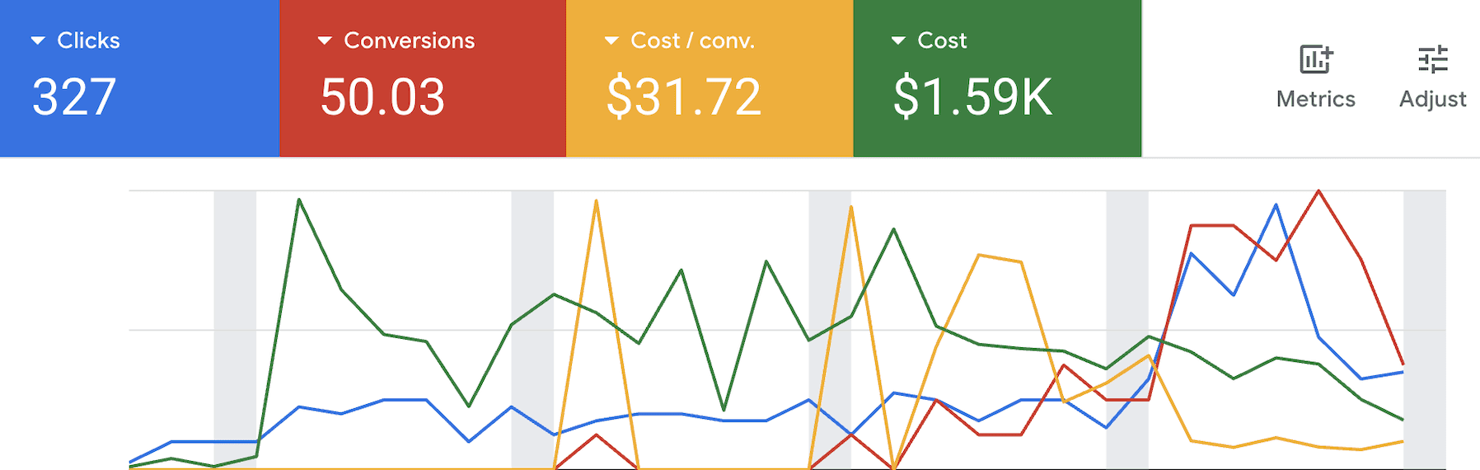Screen dimensions: 1480x470
Task: Select the green Cost value $1.59K
Action: point(973,97)
